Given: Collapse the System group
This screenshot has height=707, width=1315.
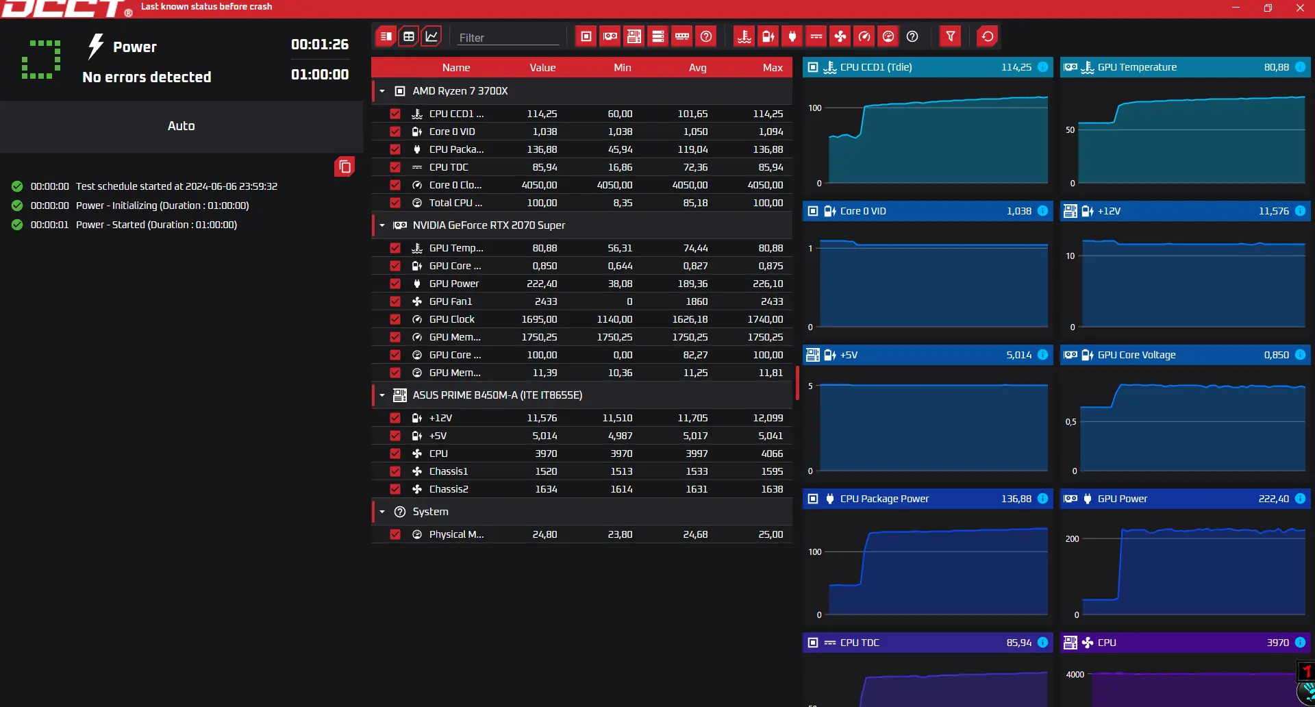Looking at the screenshot, I should point(382,512).
